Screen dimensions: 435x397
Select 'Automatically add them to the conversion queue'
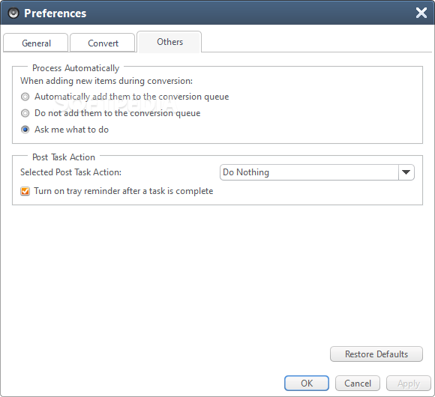point(25,97)
